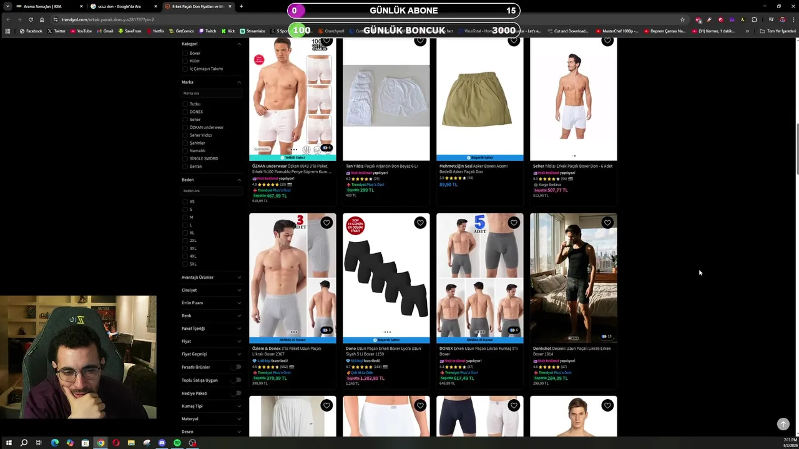Image resolution: width=799 pixels, height=449 pixels.
Task: Check the Tutku brand filter
Action: (x=185, y=104)
